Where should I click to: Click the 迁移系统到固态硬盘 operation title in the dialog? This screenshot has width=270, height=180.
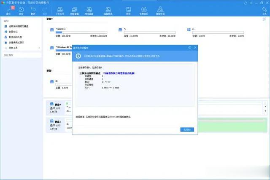click(x=90, y=73)
